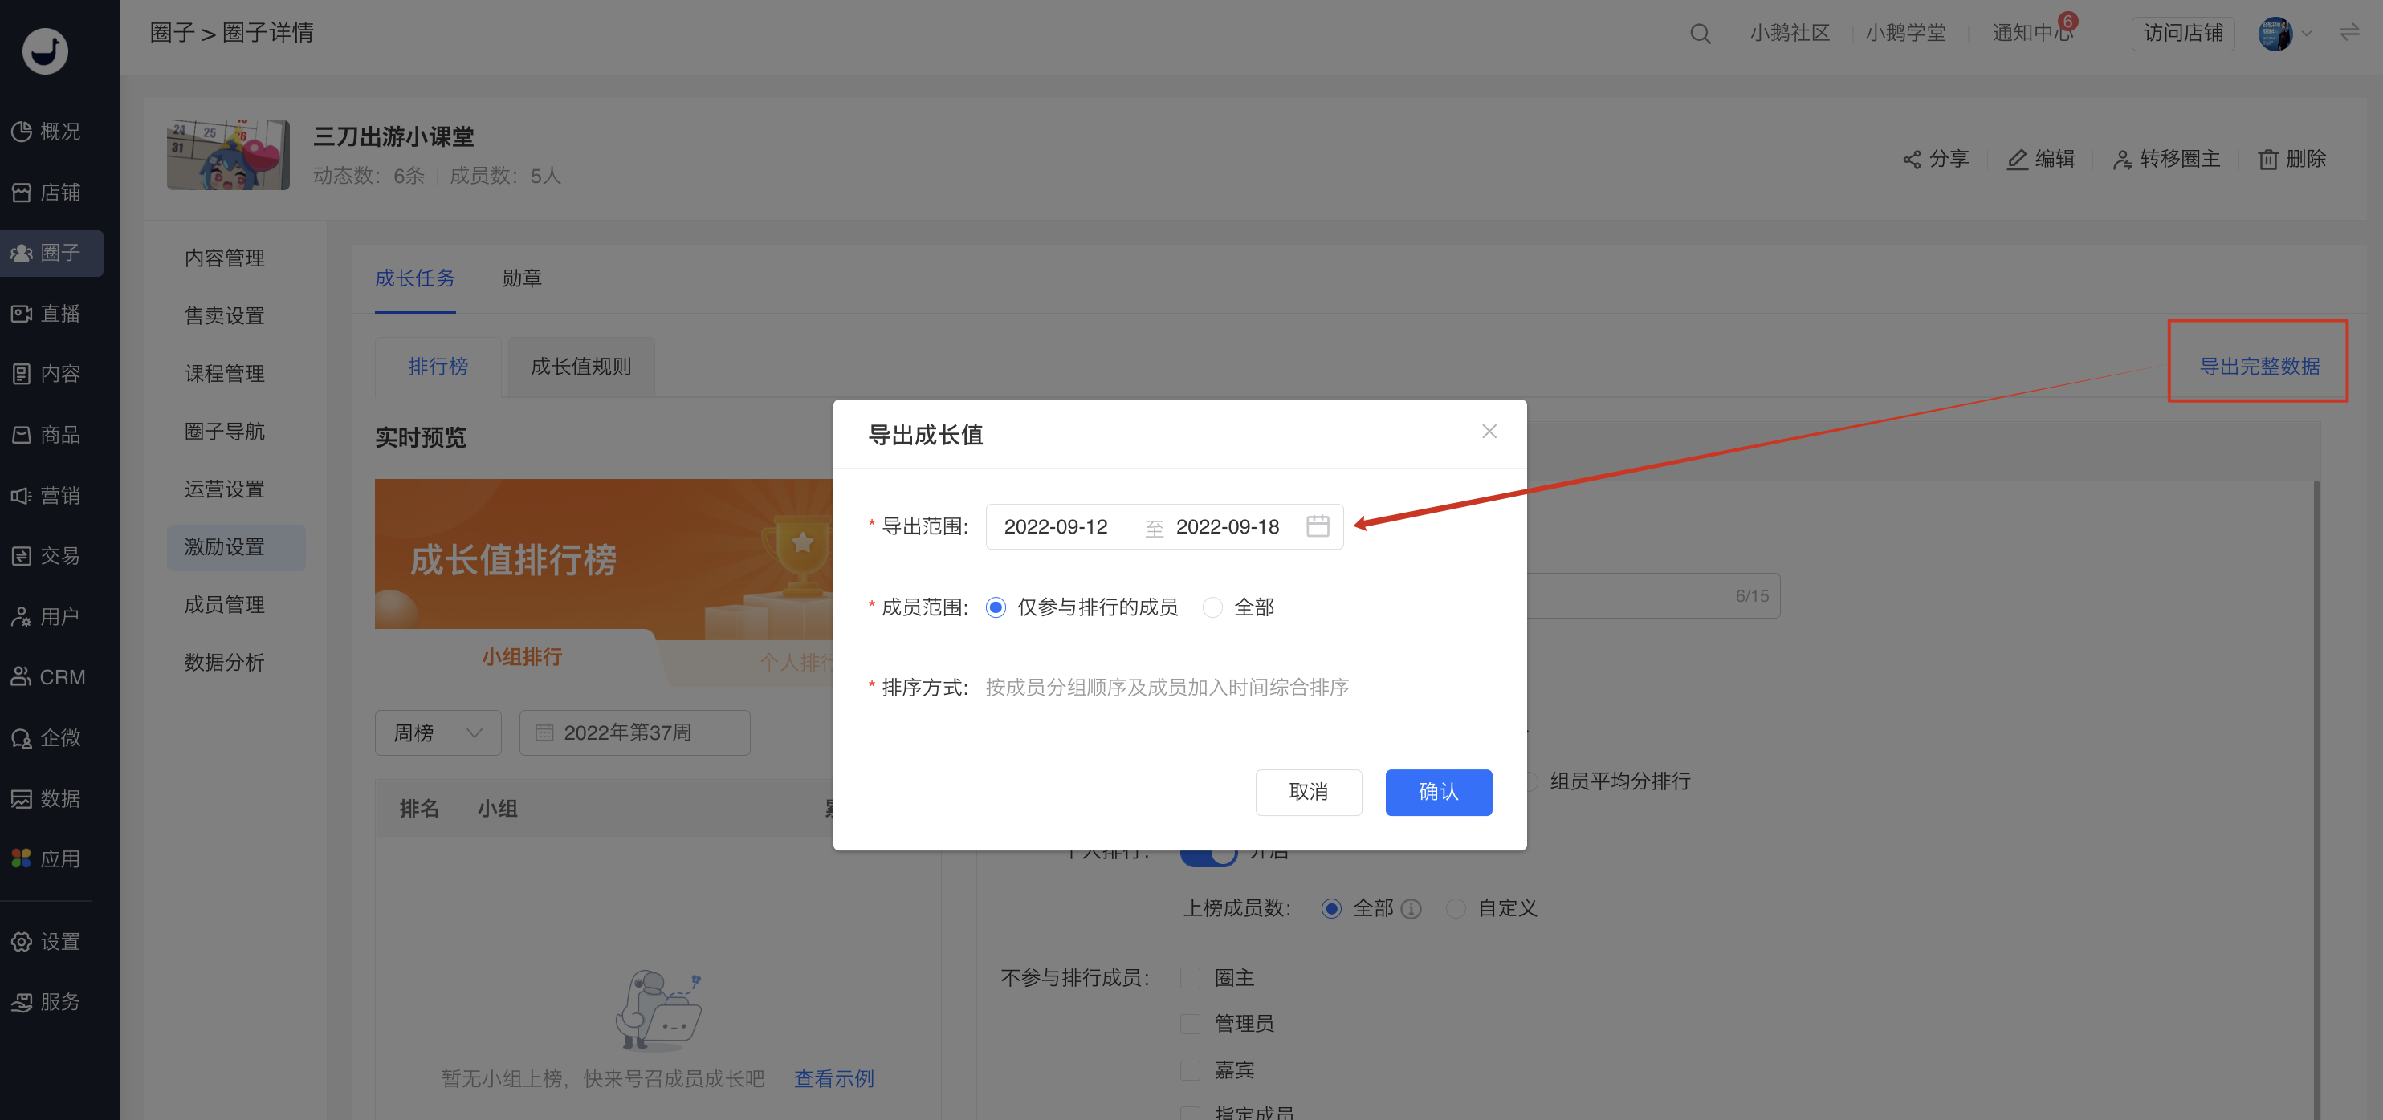Screen dimensions: 2383x1120
Task: Click 转移圈主 transfer owner button
Action: [2165, 159]
